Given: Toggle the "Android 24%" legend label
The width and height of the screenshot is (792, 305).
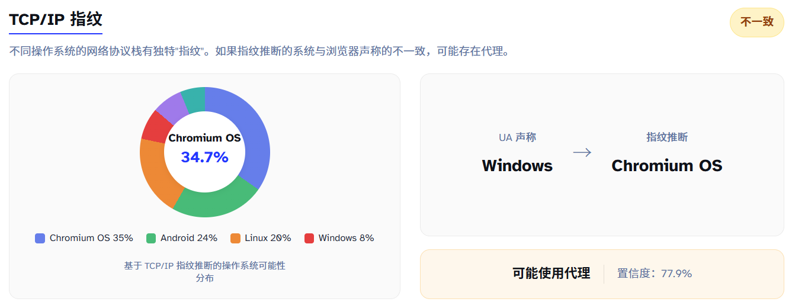Looking at the screenshot, I should click(x=189, y=238).
